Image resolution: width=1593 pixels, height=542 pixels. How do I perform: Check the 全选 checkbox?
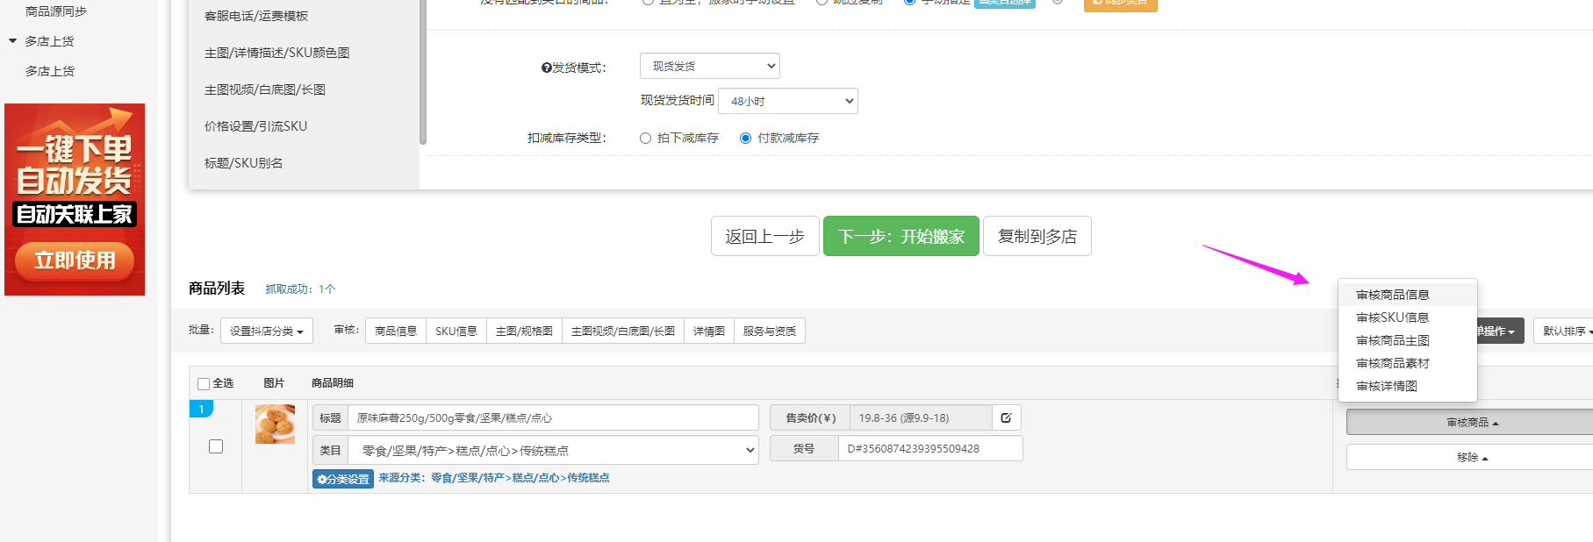(x=204, y=383)
